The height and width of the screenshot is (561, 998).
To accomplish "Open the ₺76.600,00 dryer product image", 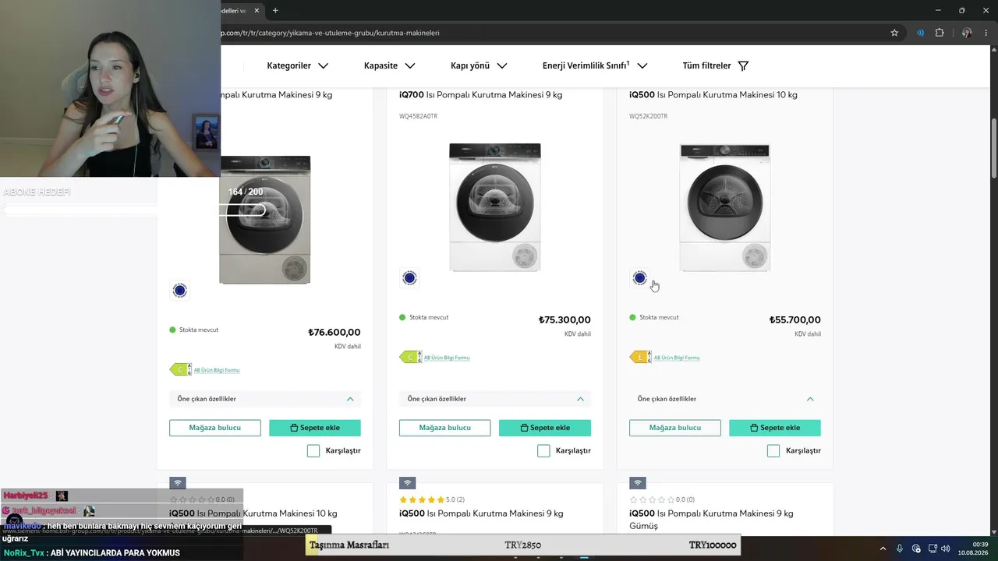I will click(265, 220).
